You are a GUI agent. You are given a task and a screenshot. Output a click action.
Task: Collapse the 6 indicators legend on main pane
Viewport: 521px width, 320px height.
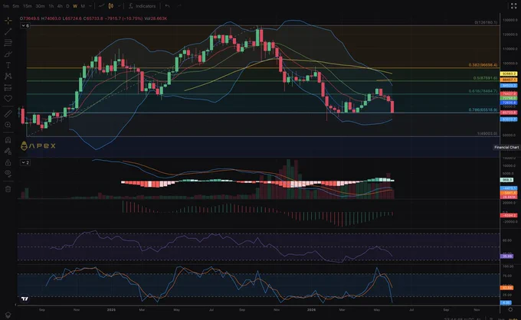coord(25,25)
